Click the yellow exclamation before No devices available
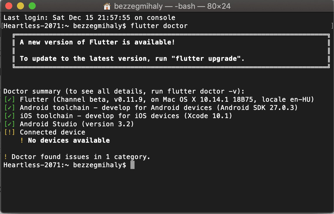This screenshot has height=214, width=334. pos(22,140)
